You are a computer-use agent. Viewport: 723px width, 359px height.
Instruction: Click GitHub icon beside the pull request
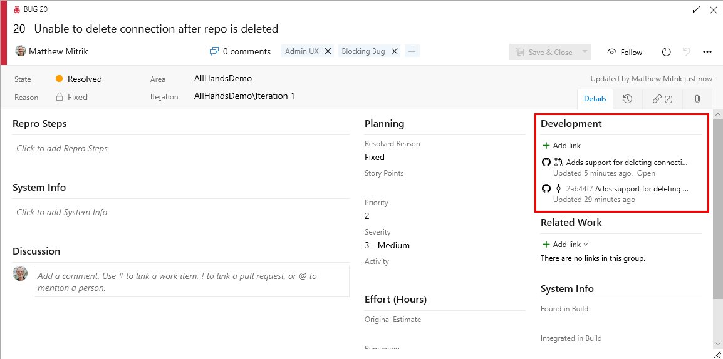546,162
